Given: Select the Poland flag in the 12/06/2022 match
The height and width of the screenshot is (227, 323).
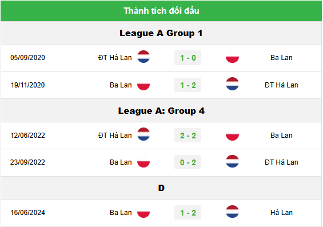Looking at the screenshot, I should tap(232, 134).
